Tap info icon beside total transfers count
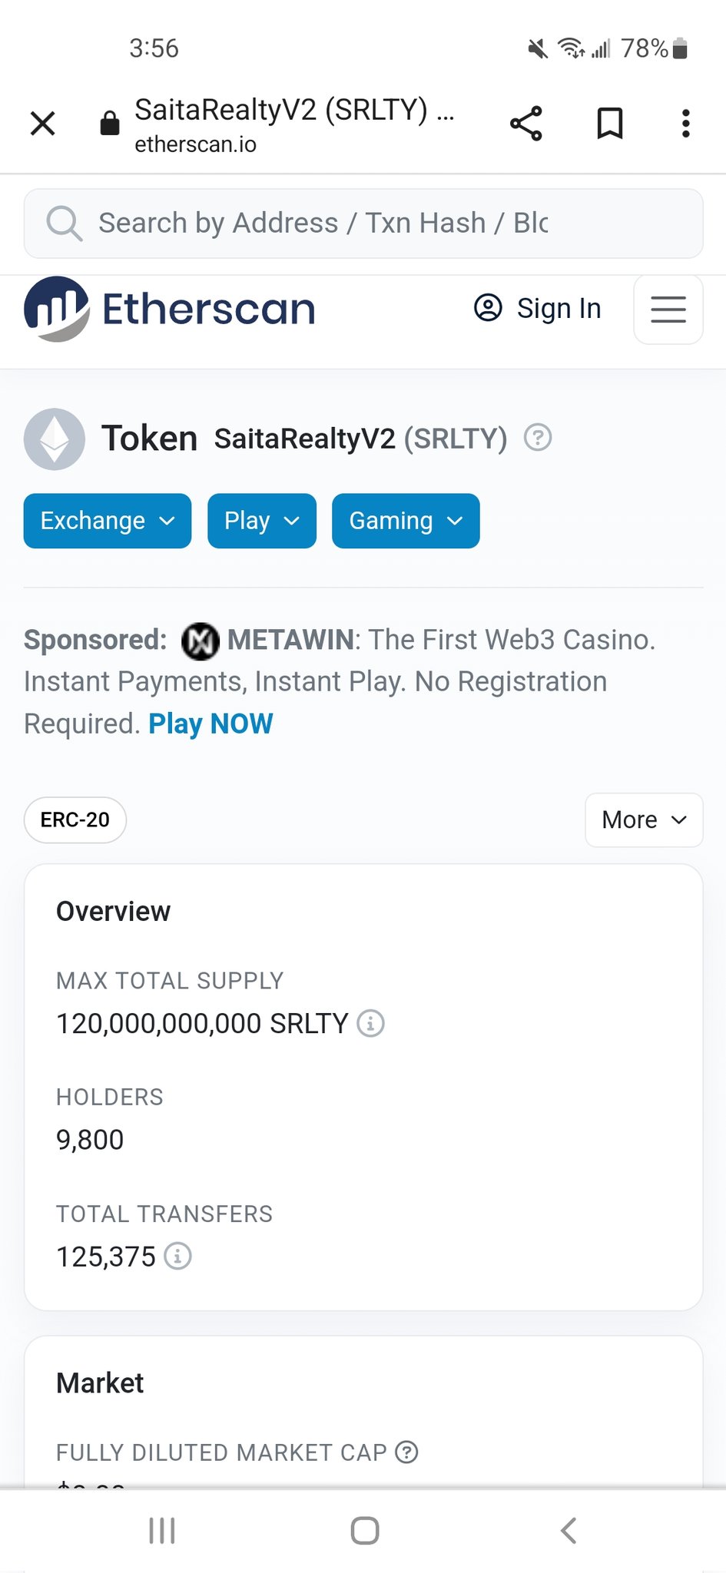This screenshot has width=726, height=1573. pyautogui.click(x=178, y=1257)
